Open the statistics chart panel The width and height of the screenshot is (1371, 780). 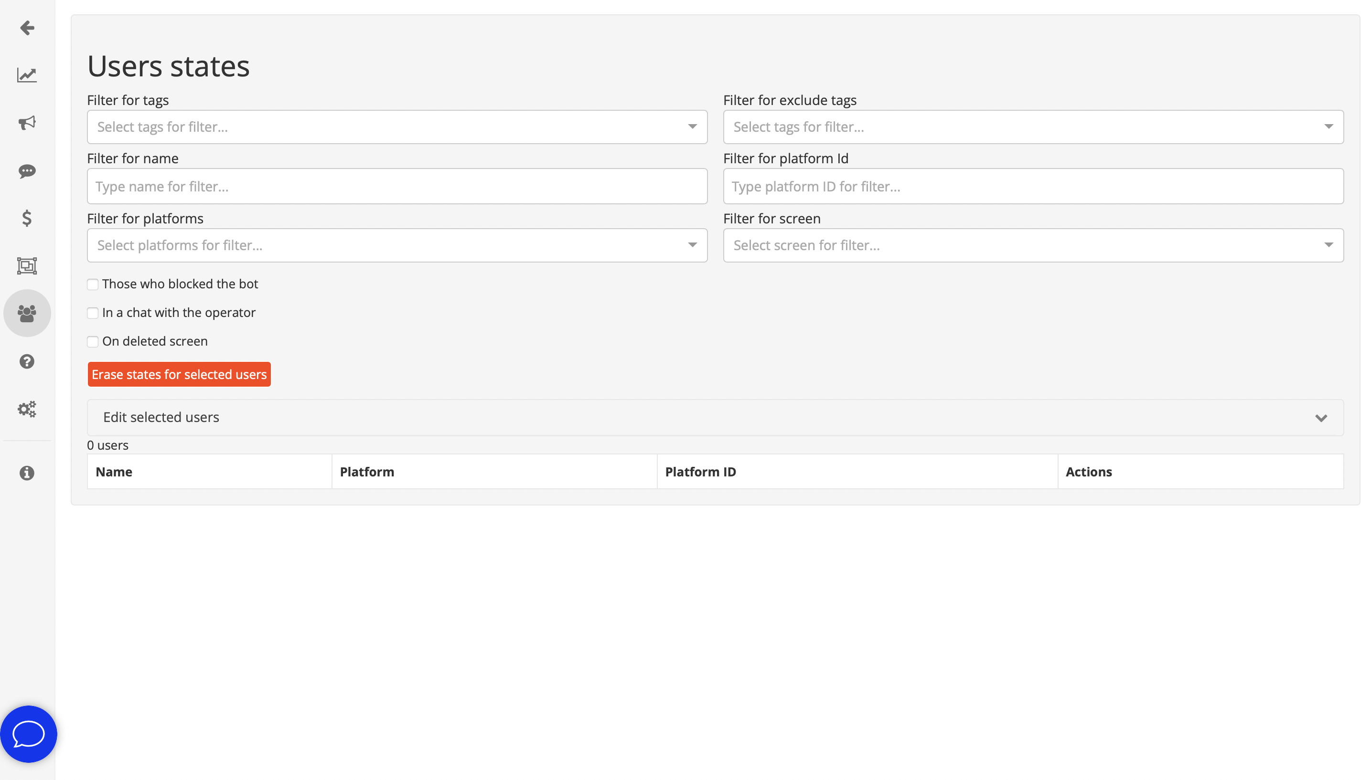tap(26, 75)
